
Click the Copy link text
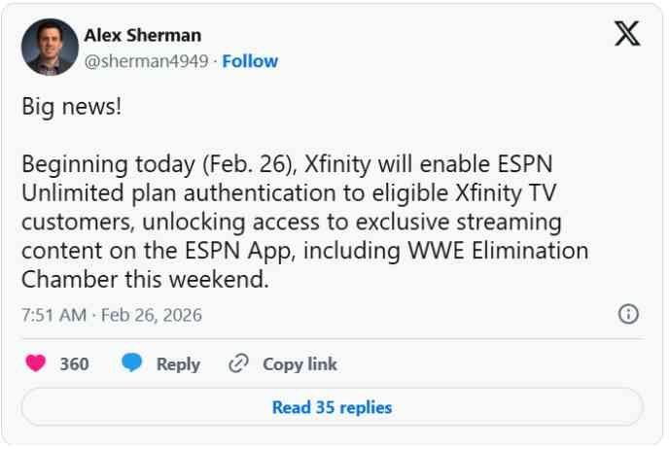(300, 364)
